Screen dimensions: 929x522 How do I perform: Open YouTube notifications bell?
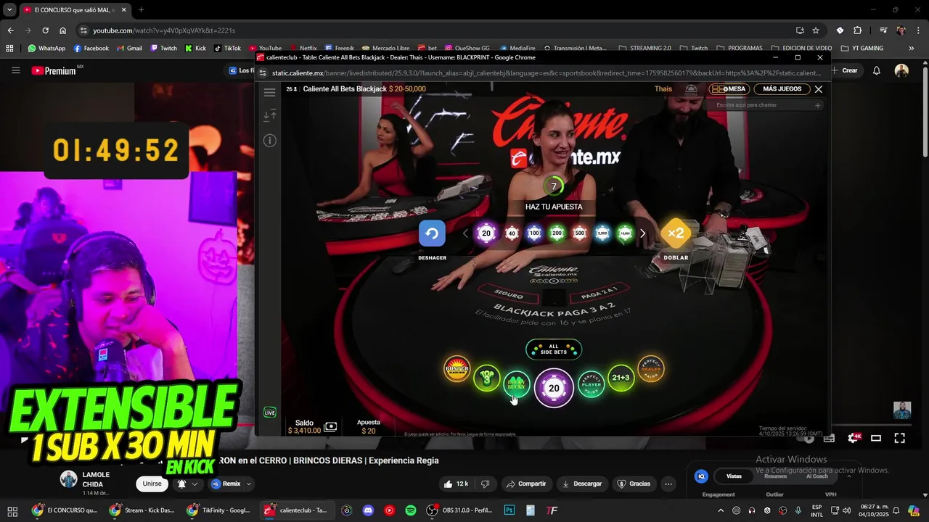pos(877,70)
